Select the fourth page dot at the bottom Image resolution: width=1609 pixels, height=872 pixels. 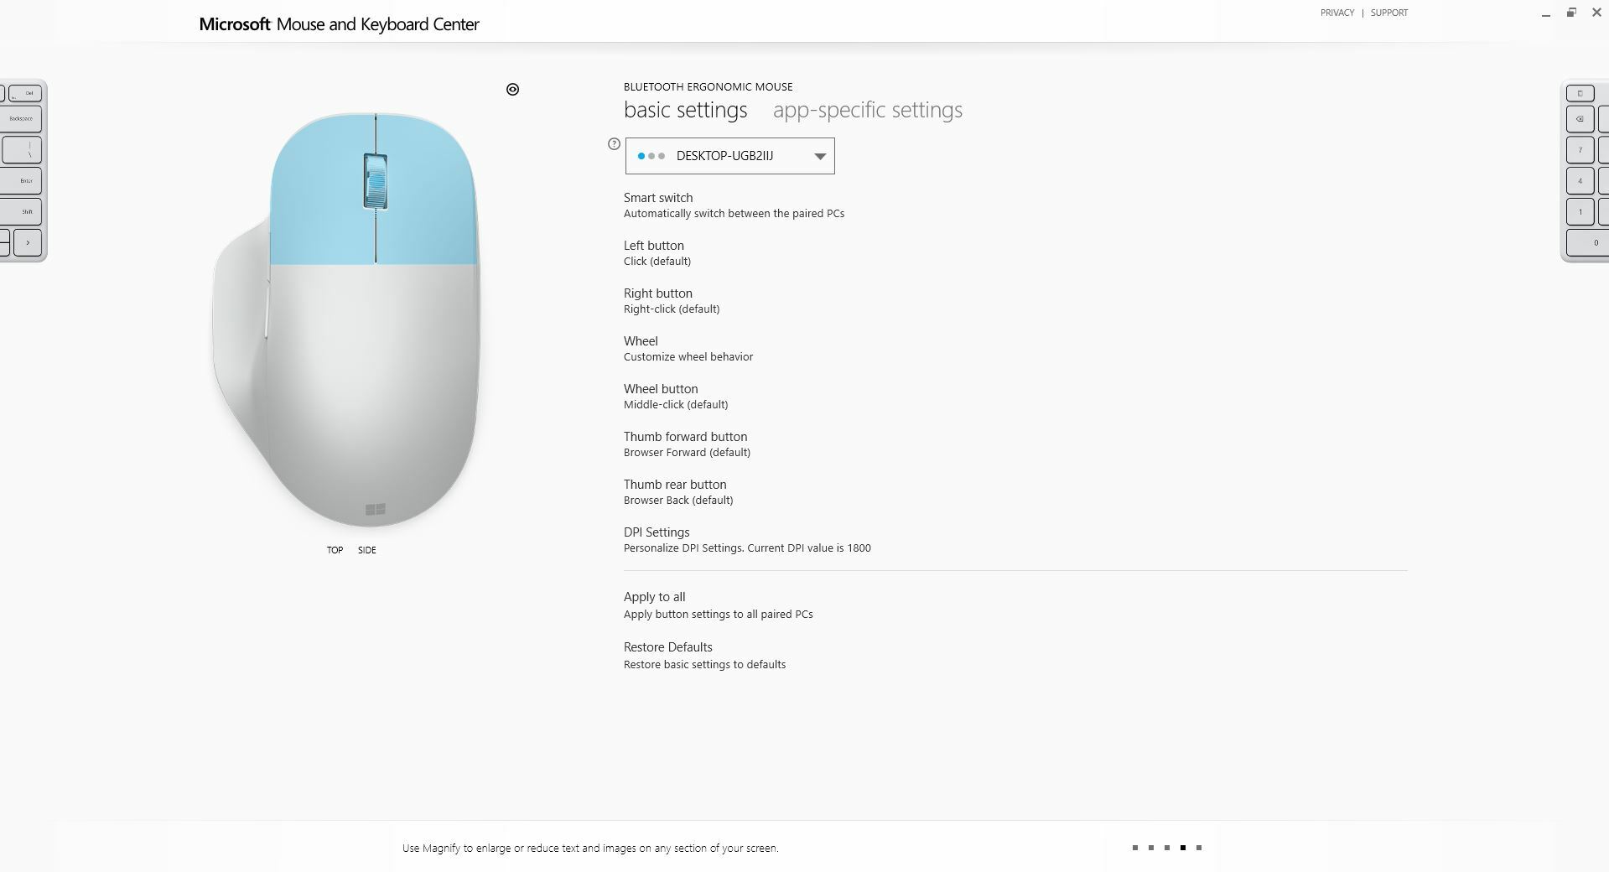(x=1183, y=848)
